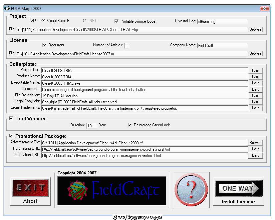This screenshot has width=275, height=220.
Task: Click the EXIT Abort icon button
Action: click(30, 191)
